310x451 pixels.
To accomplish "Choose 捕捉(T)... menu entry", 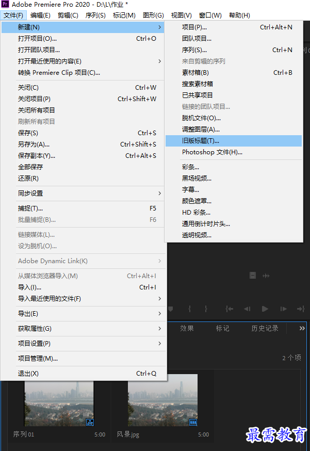I will click(83, 208).
